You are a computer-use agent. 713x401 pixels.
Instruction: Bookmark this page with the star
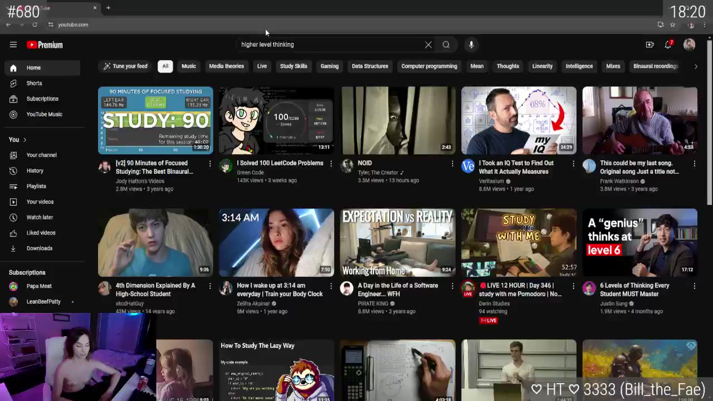point(673,25)
